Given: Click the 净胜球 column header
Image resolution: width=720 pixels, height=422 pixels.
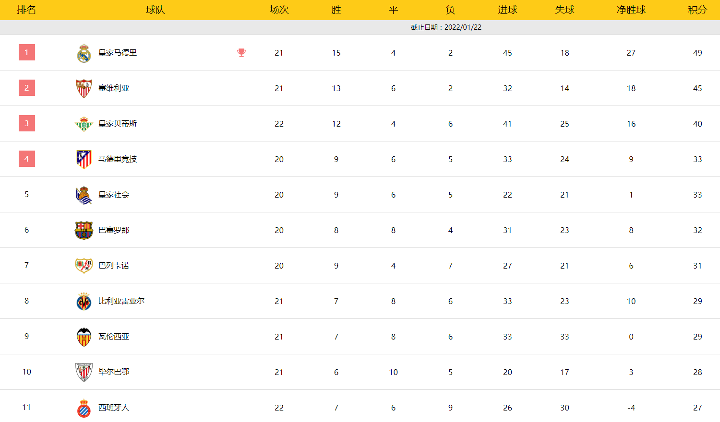Looking at the screenshot, I should click(x=631, y=10).
